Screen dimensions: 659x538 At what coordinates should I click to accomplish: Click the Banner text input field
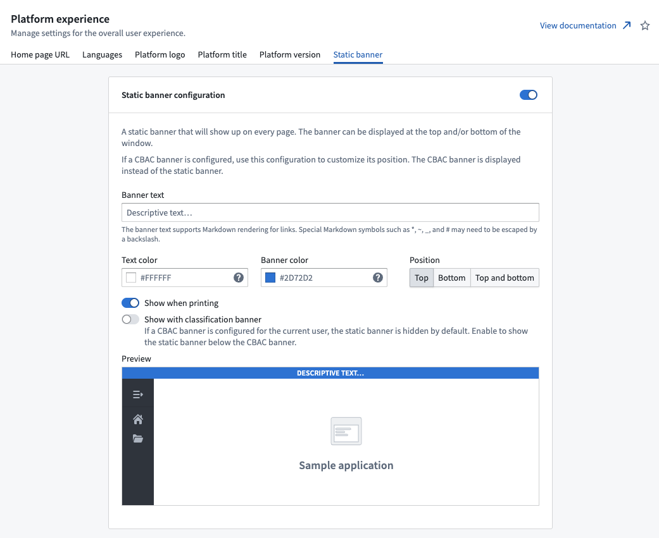(330, 212)
